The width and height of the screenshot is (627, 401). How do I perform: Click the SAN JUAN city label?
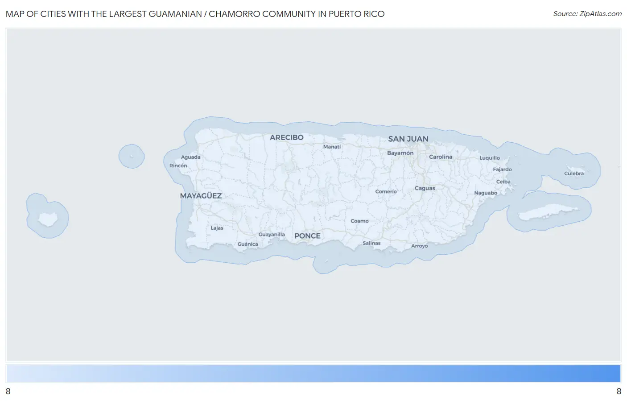[x=408, y=139]
